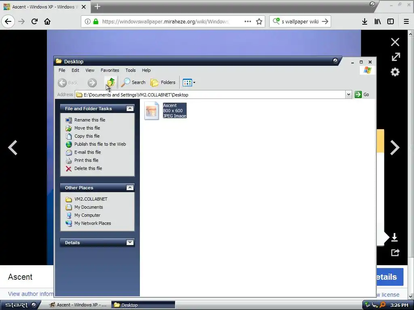Image resolution: width=414 pixels, height=310 pixels.
Task: Collapse the Other Places panel
Action: coord(130,187)
